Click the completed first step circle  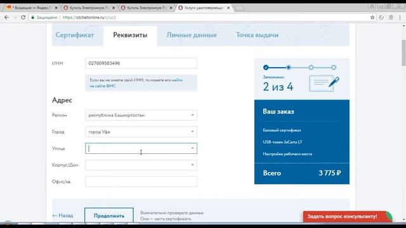pos(266,68)
